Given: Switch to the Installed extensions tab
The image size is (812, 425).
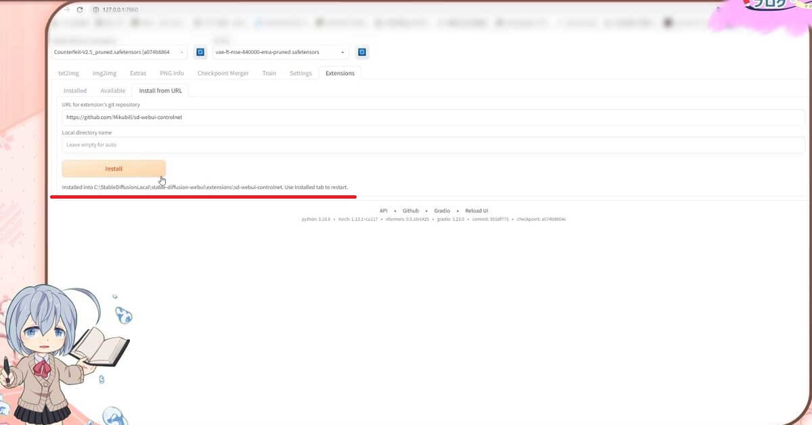Looking at the screenshot, I should click(74, 90).
